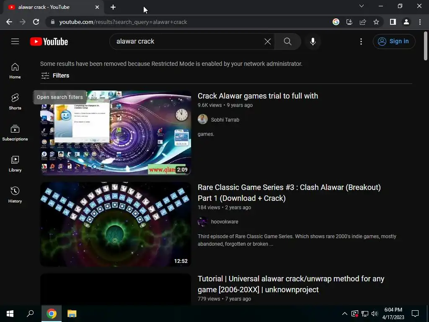This screenshot has height=322, width=429.
Task: Open the YouTube hamburger guide menu
Action: pos(15,42)
